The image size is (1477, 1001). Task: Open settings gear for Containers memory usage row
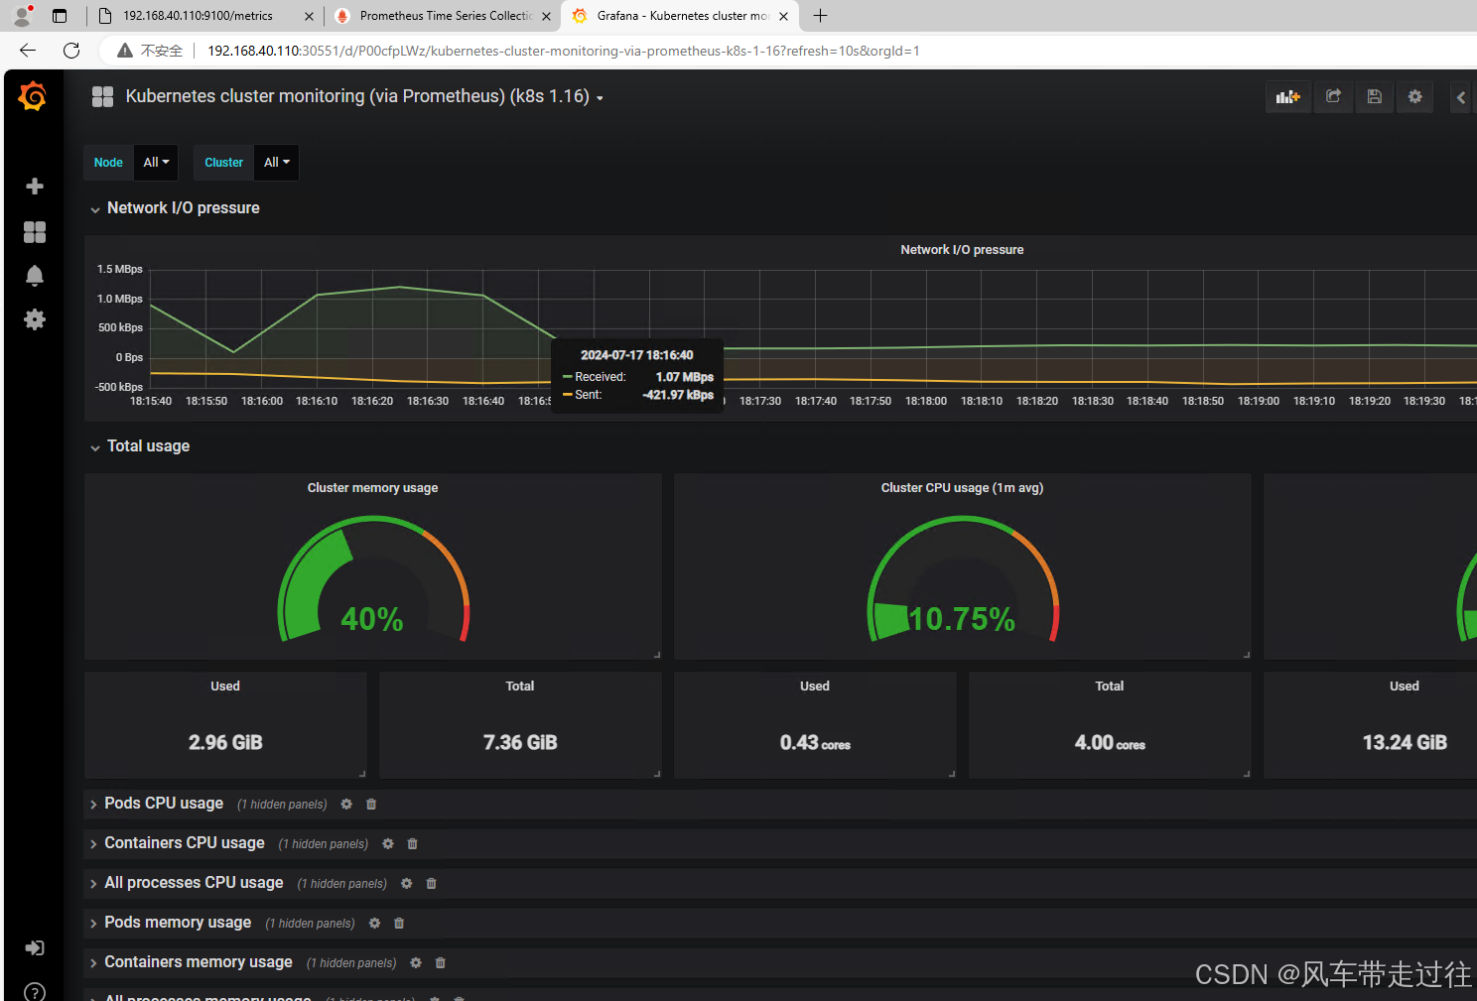click(416, 963)
